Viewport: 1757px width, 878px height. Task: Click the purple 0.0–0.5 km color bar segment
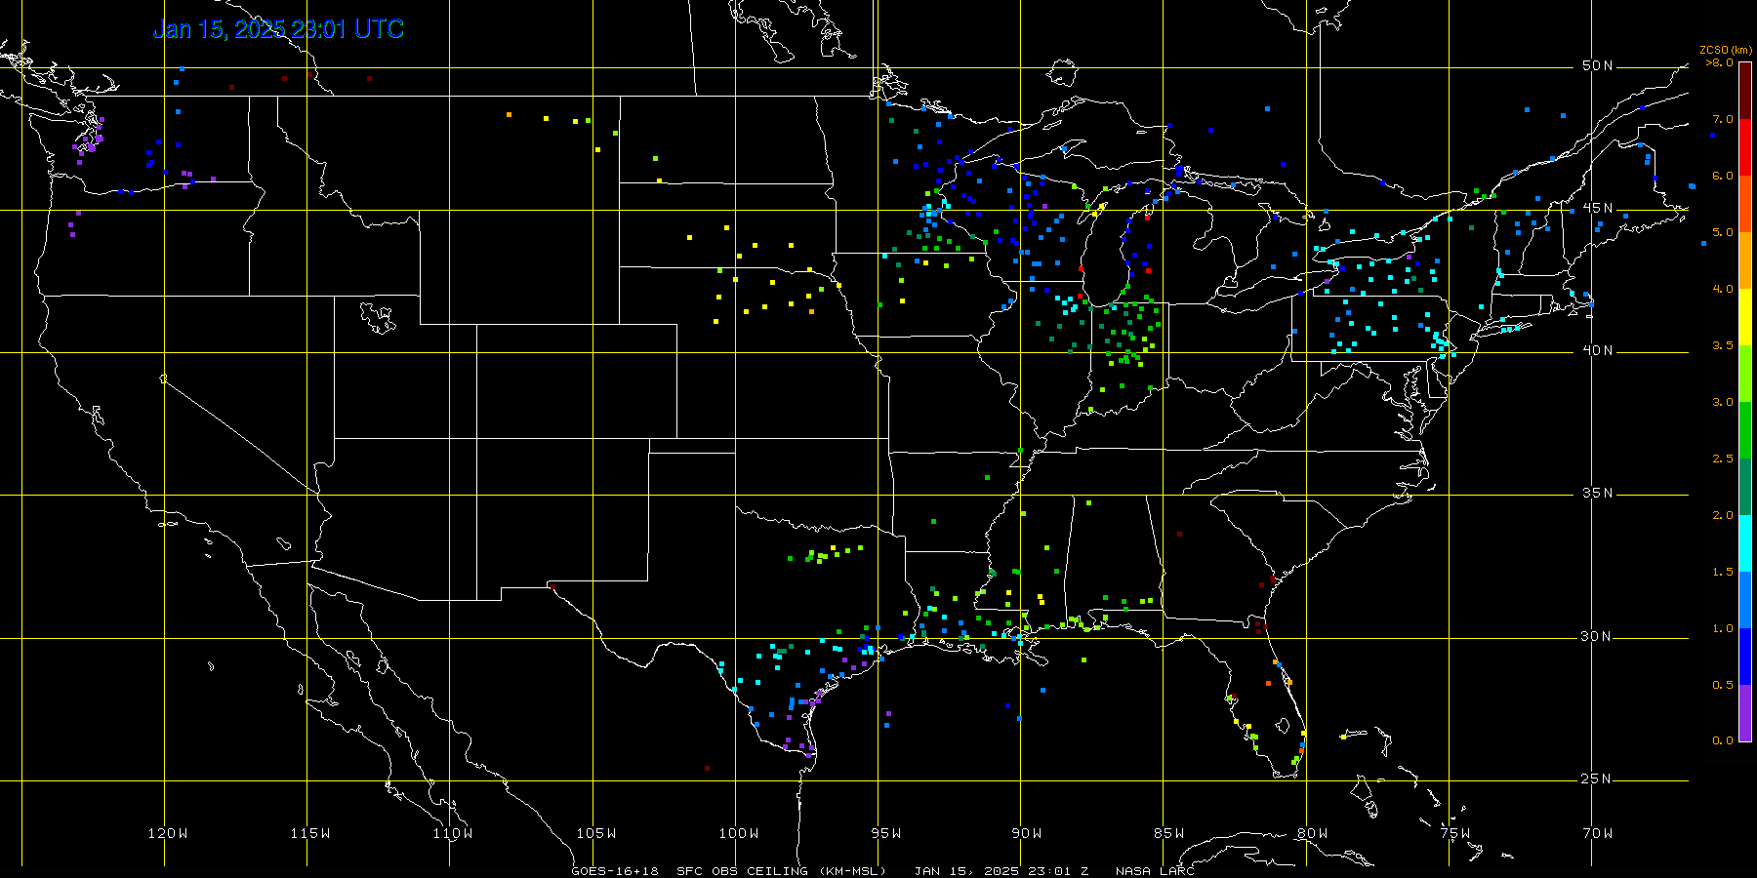1745,713
